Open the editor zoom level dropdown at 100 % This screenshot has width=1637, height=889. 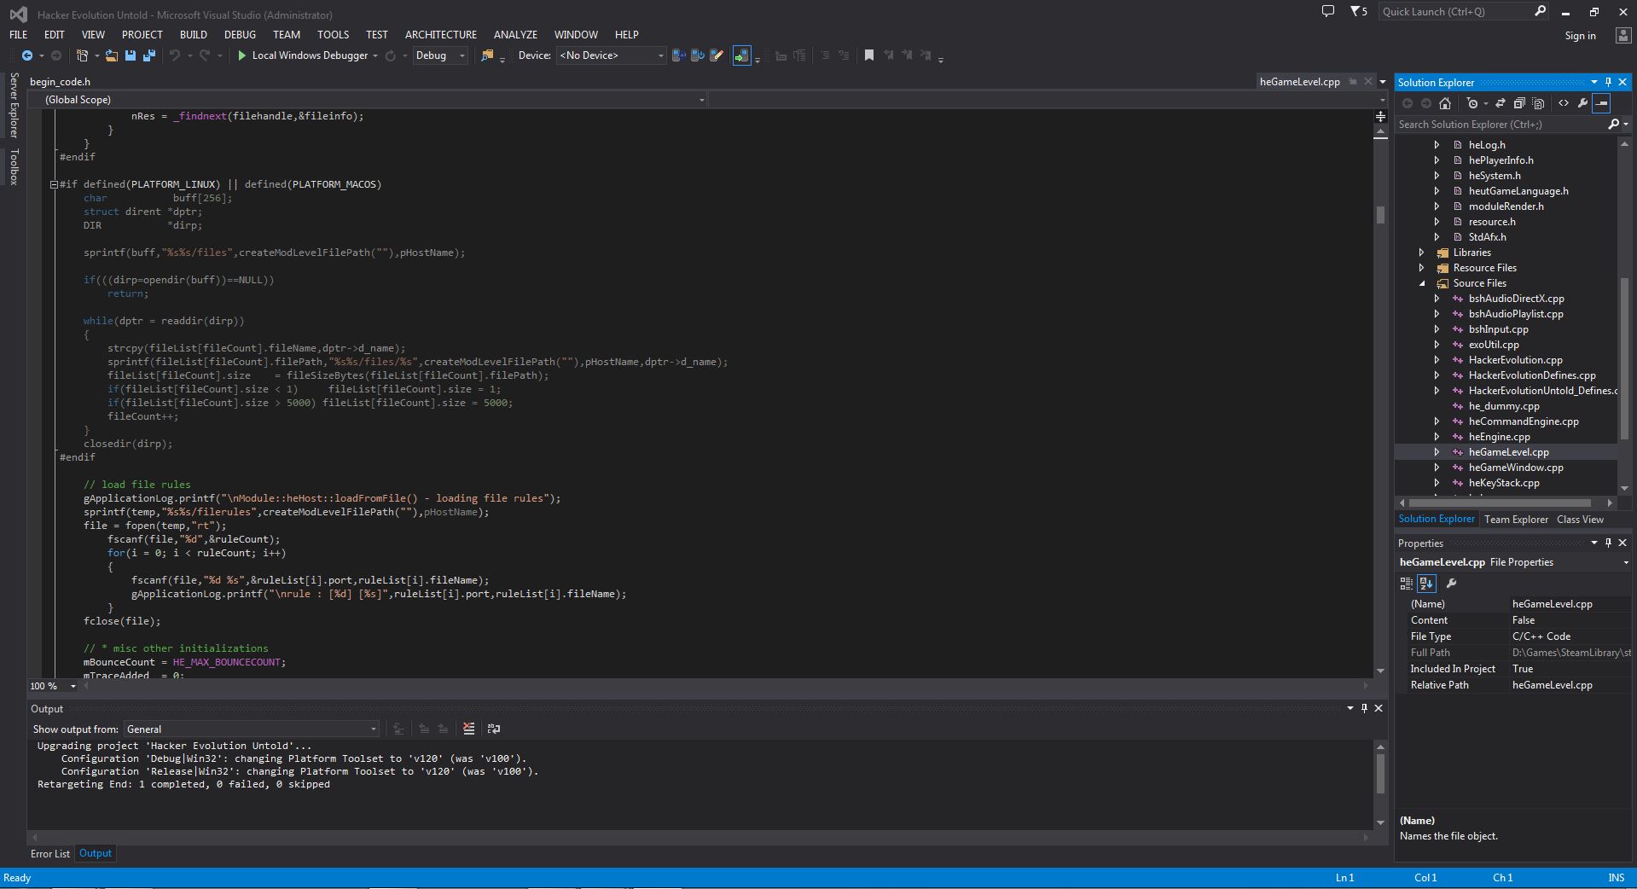(x=53, y=686)
